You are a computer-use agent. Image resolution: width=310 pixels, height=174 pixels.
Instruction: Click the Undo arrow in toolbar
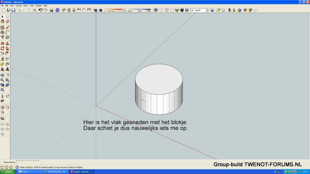(x=41, y=10)
